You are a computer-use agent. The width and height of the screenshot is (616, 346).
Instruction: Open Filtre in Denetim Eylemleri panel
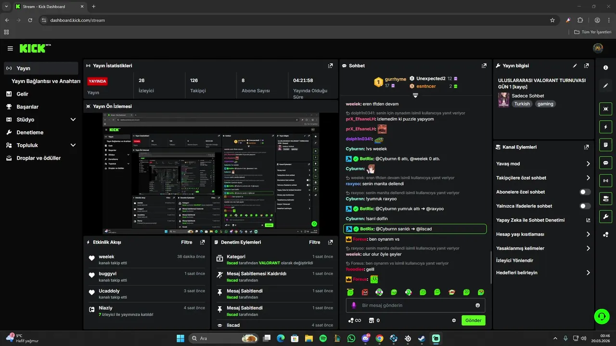(315, 242)
